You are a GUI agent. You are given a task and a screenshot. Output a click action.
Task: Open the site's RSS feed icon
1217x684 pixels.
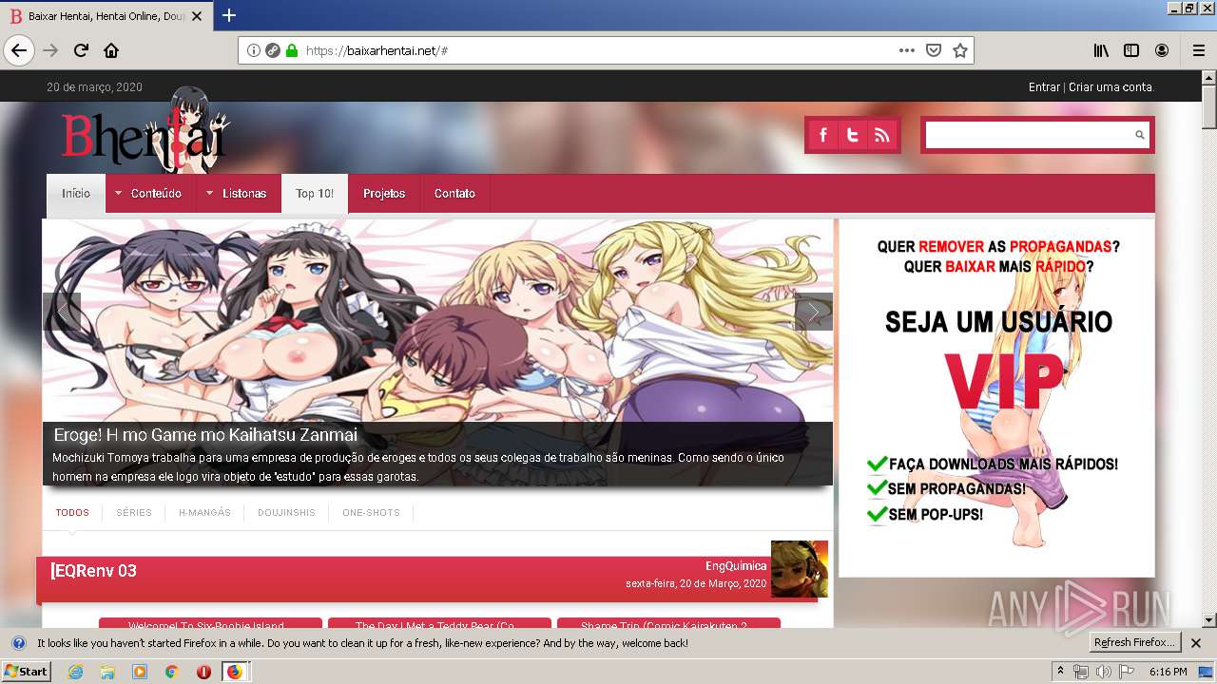point(882,135)
